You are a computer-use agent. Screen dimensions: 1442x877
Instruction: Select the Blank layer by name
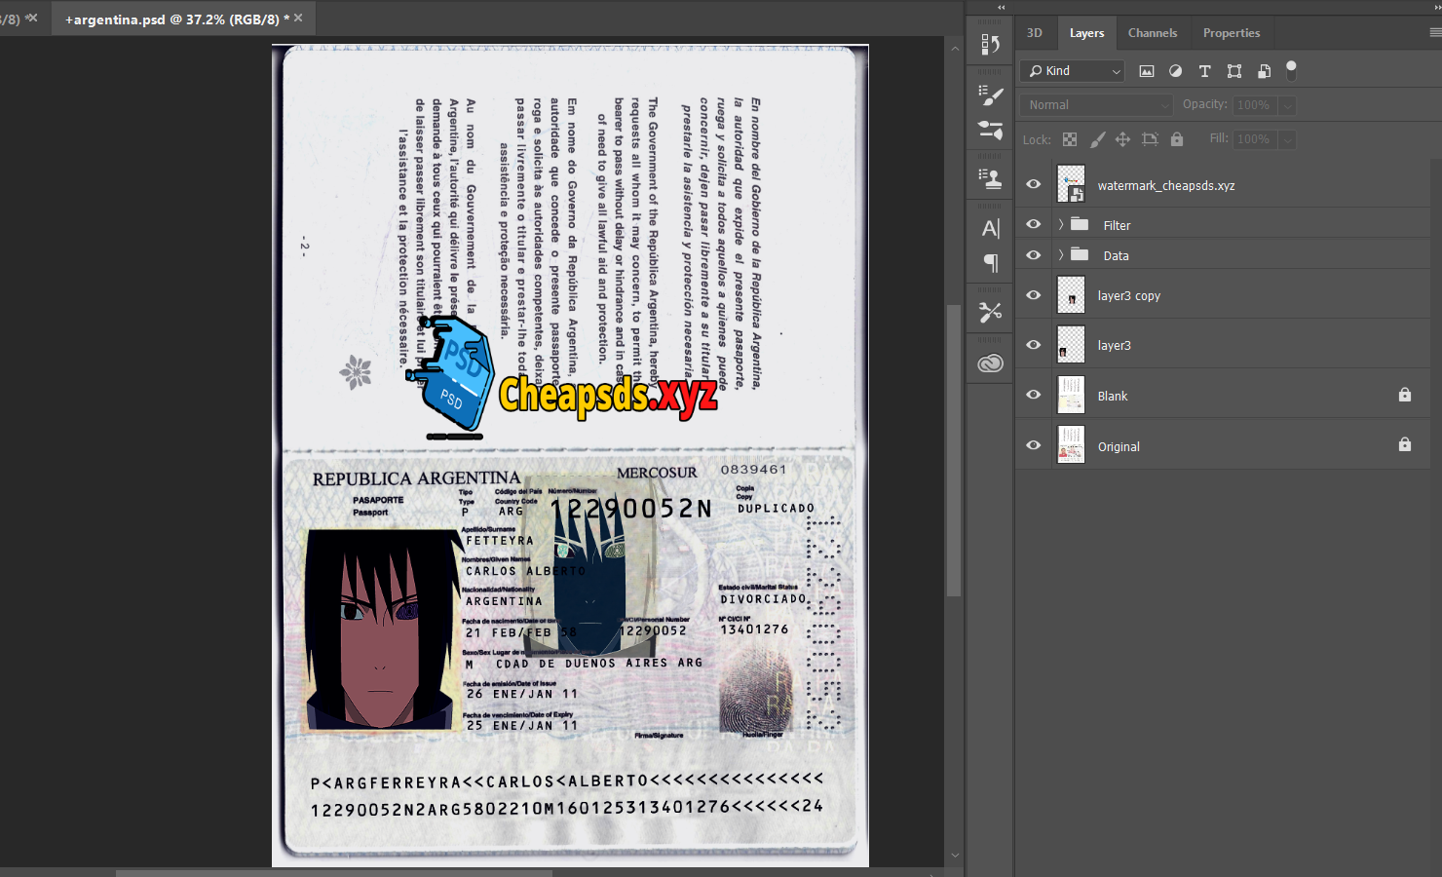tap(1113, 396)
